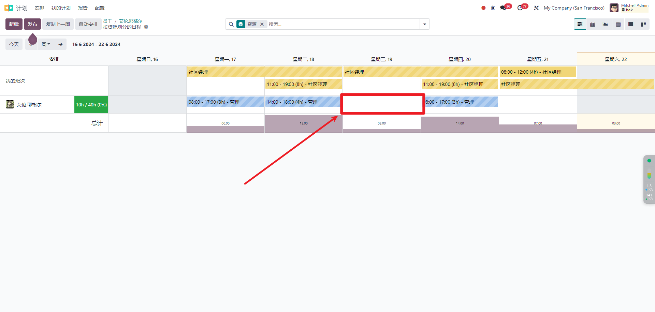Open activities clock with 77 badge
Image resolution: width=655 pixels, height=312 pixels.
click(520, 8)
